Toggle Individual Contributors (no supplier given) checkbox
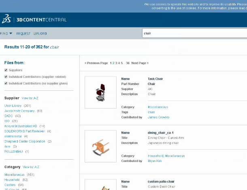 (6, 83)
